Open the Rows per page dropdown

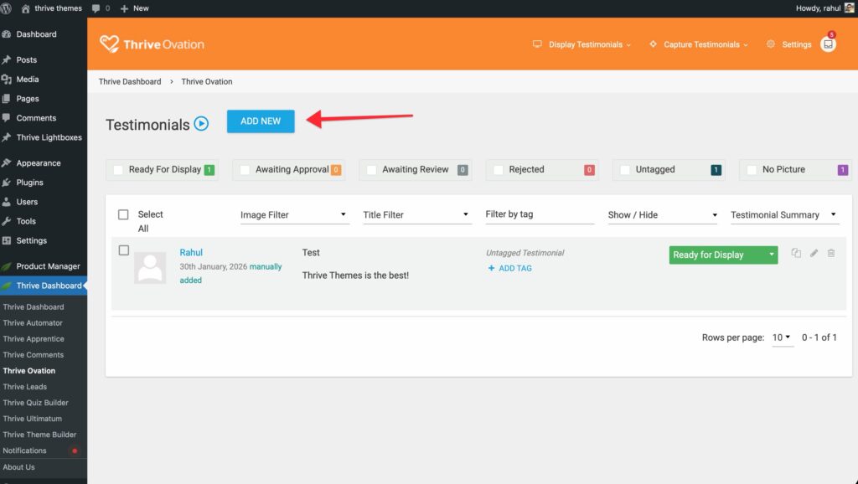coord(781,337)
